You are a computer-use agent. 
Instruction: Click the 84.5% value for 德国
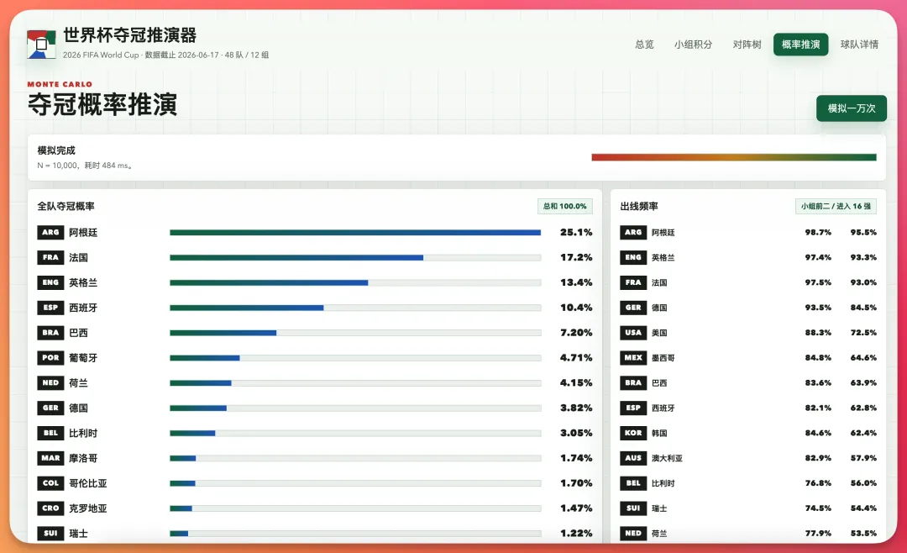tap(863, 308)
